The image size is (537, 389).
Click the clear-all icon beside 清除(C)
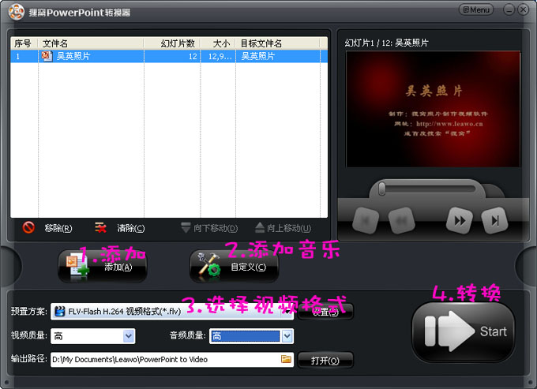click(100, 227)
